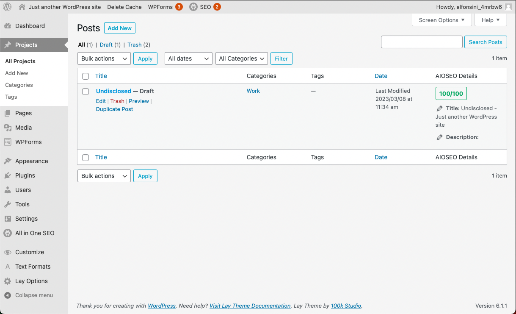Tick the select-all checkbox in the bottom table row
Image resolution: width=516 pixels, height=314 pixels.
[86, 157]
